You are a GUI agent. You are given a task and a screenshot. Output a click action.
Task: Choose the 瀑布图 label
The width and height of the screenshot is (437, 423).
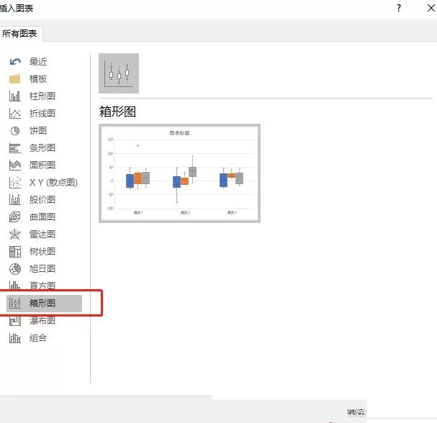[42, 321]
